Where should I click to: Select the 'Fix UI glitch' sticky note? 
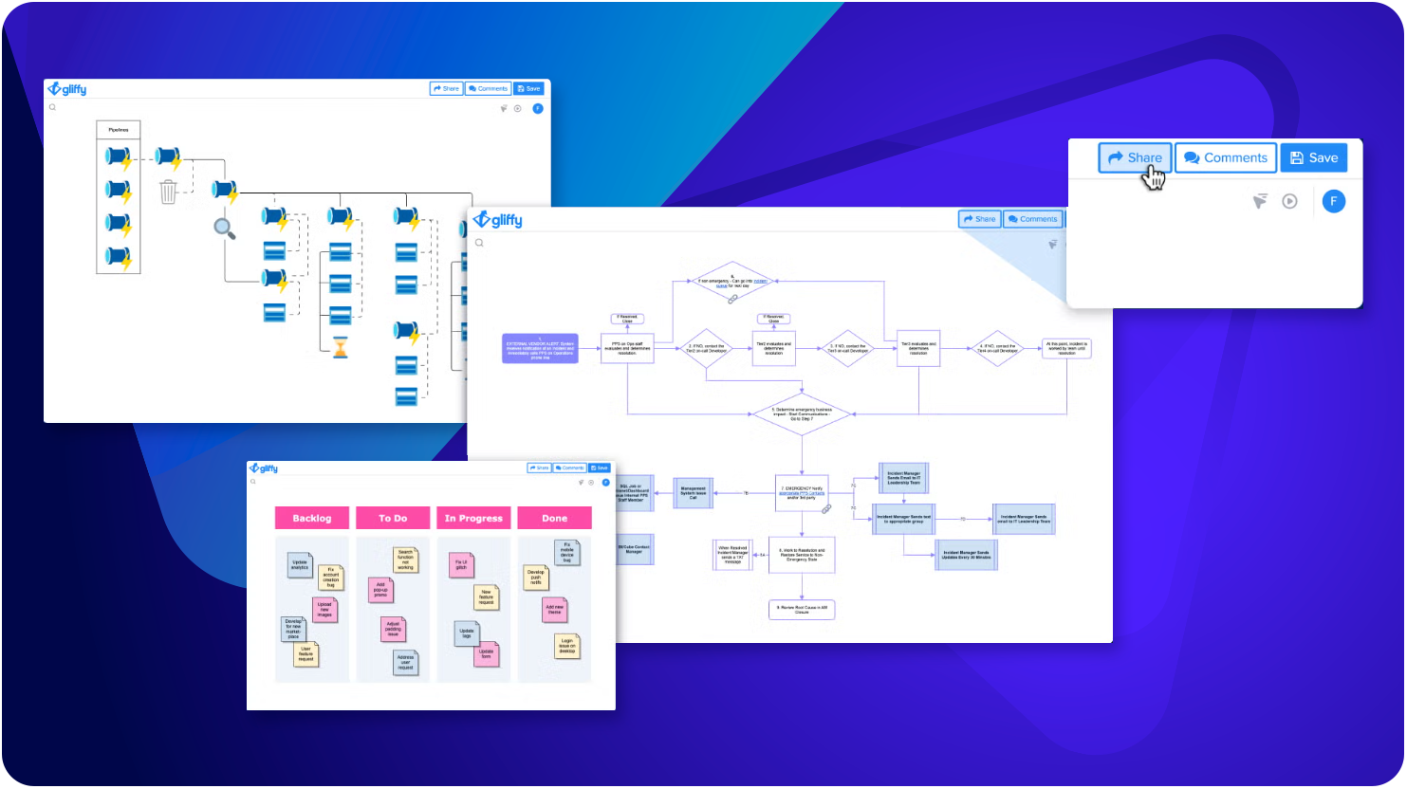click(461, 564)
